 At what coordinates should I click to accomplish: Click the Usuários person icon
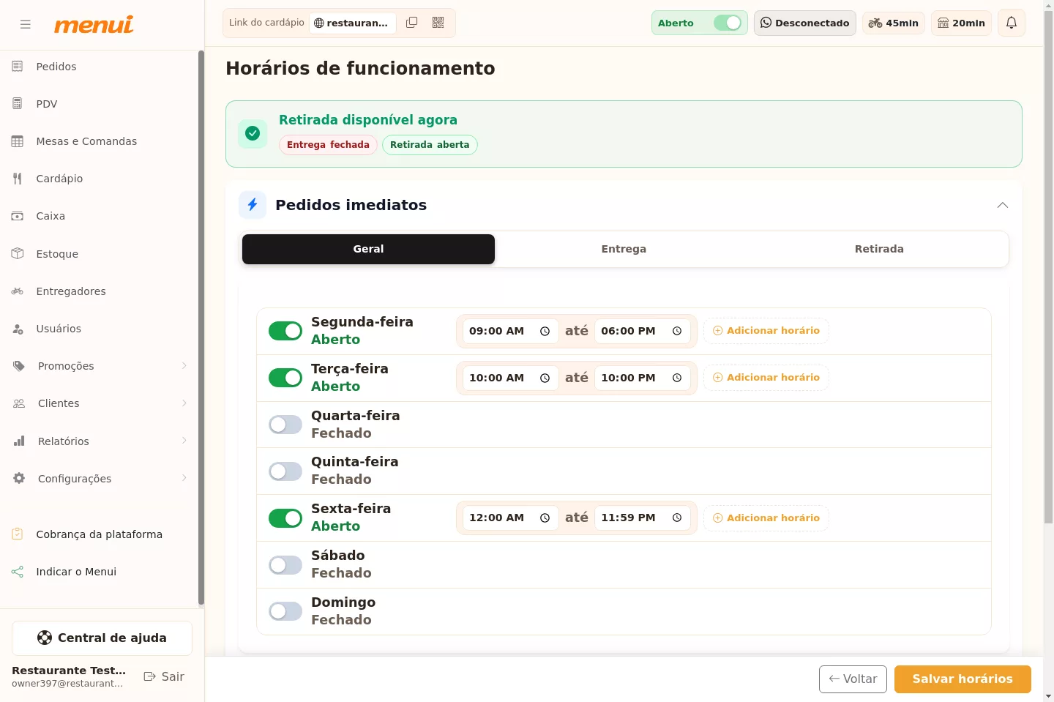[18, 329]
